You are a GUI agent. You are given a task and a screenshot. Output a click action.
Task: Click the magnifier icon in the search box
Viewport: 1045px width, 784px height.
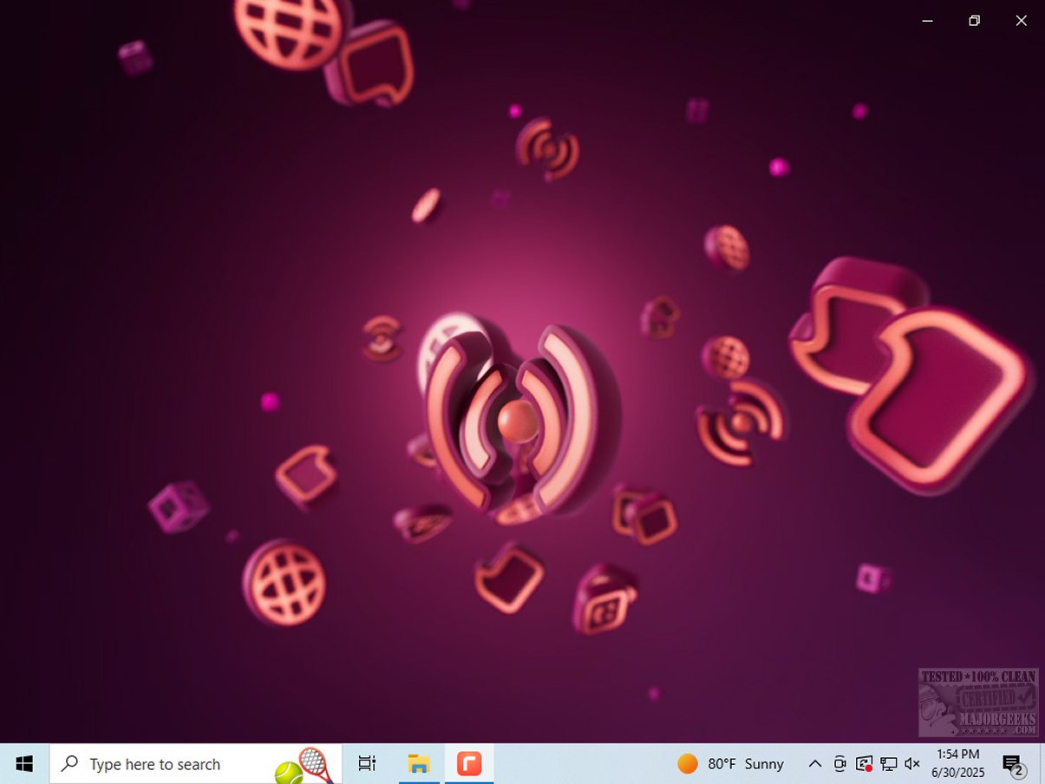(69, 764)
